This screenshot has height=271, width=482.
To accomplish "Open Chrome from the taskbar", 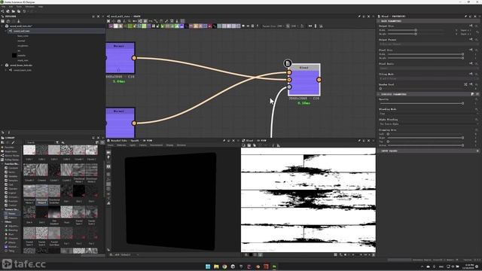I will click(224, 266).
